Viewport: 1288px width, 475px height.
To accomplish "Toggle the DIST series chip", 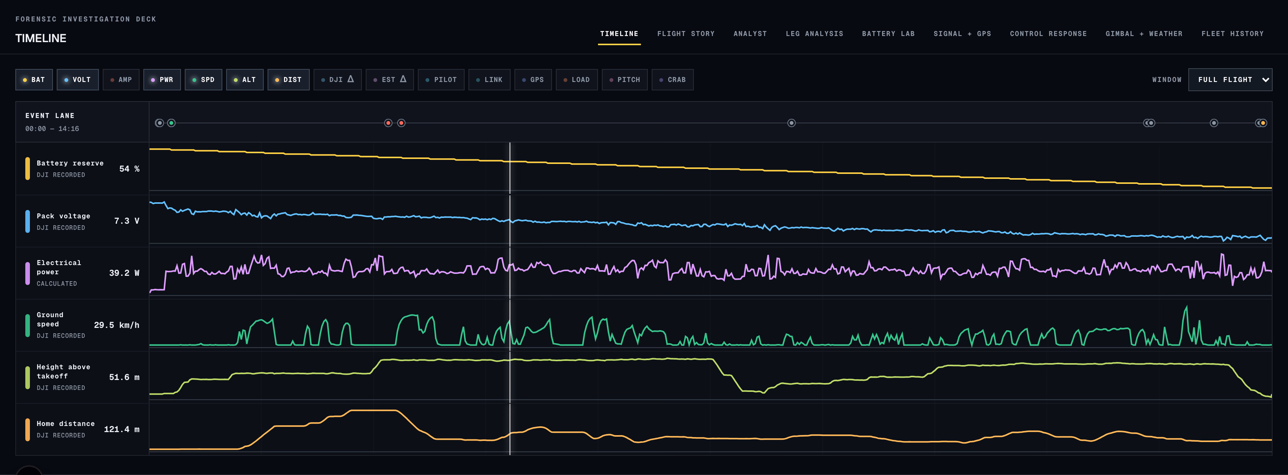I will click(289, 79).
